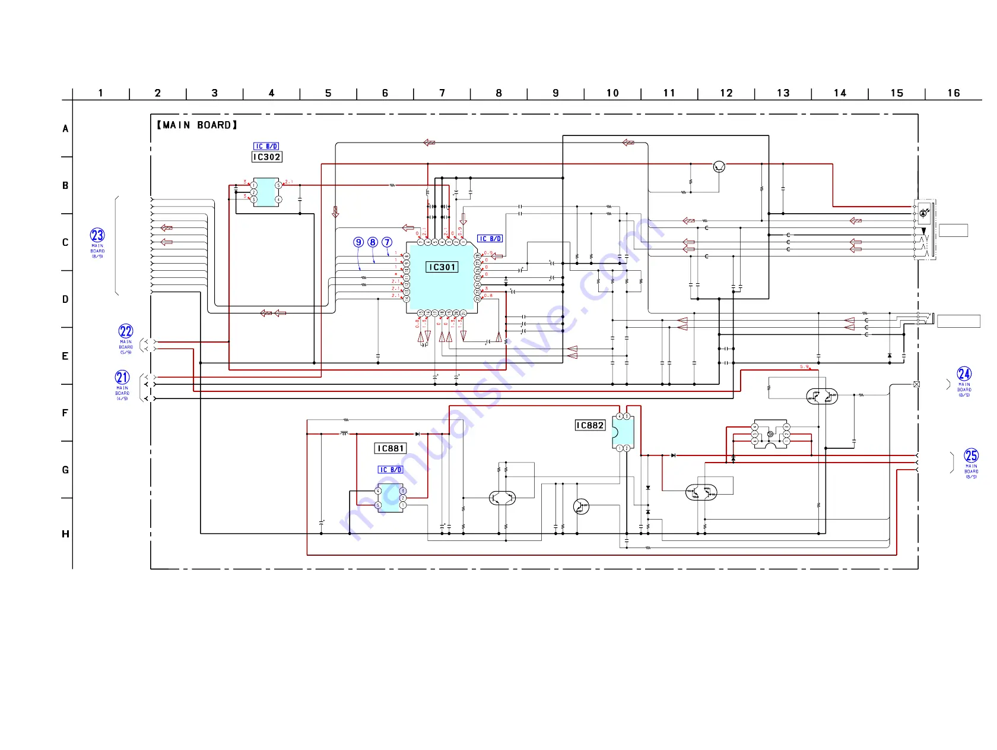Click row label C
997x750 pixels.
click(65, 242)
